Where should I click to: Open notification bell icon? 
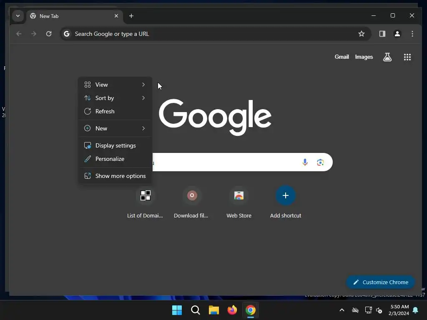[x=416, y=310]
